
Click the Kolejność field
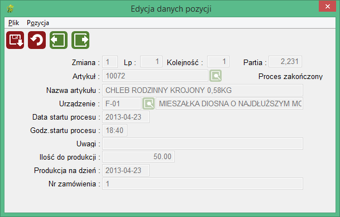[x=218, y=62]
